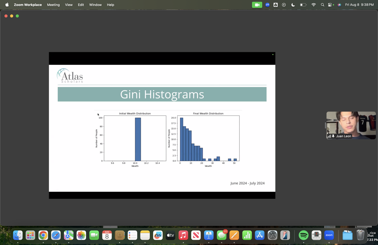The width and height of the screenshot is (378, 245).
Task: Expand the battery status menu
Action: click(303, 5)
